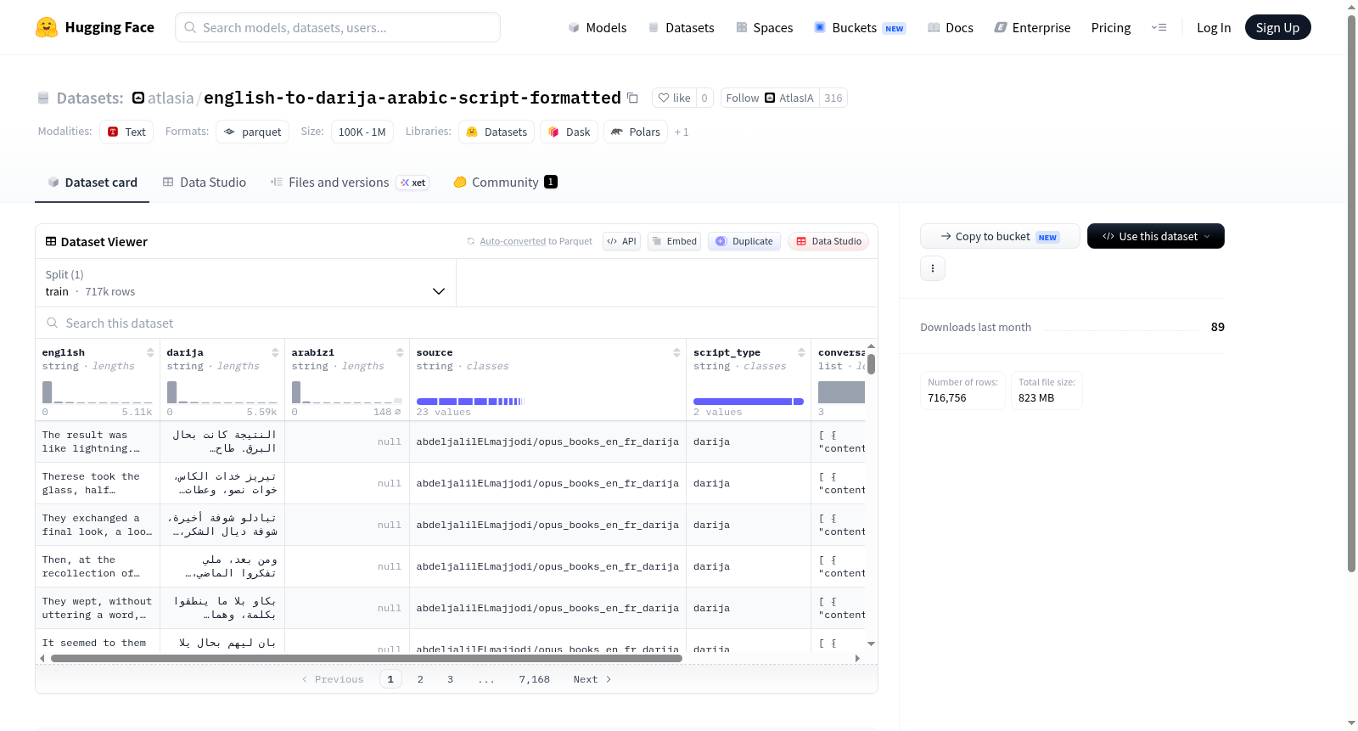Open the three-dot options menu
Screen dimensions: 1358x731
[933, 268]
